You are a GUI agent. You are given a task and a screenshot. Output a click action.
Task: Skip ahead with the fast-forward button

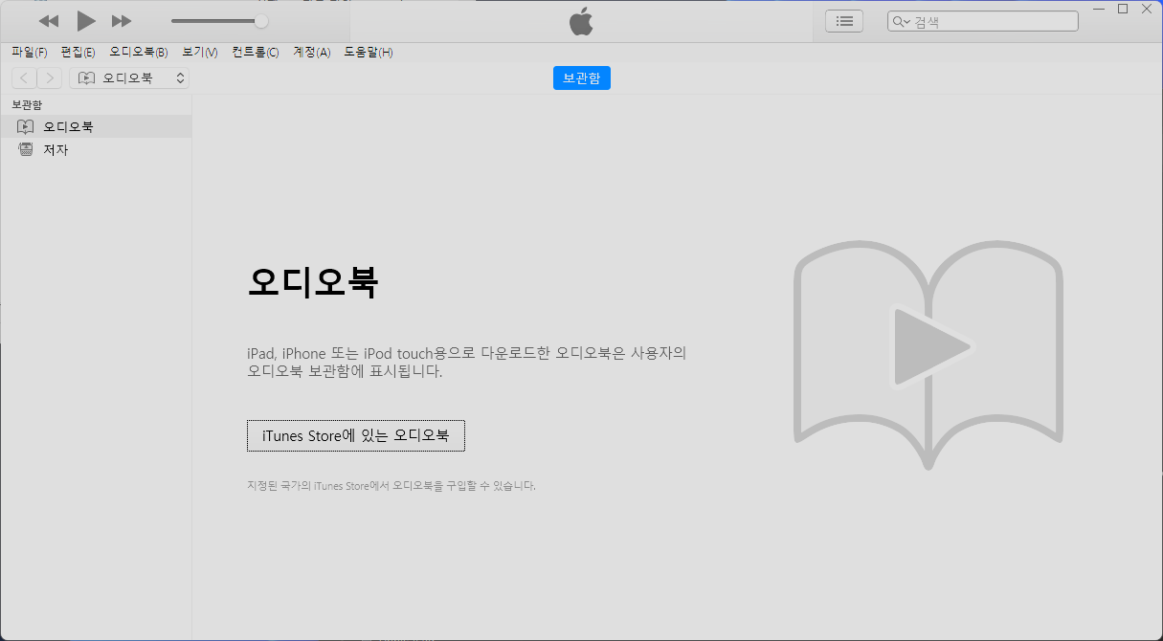(x=122, y=21)
